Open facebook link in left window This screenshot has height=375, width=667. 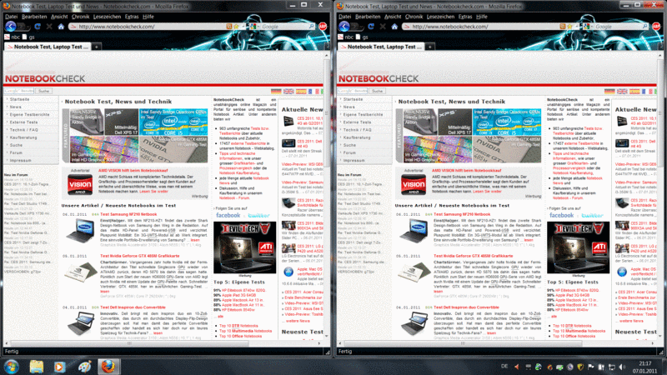pos(228,216)
